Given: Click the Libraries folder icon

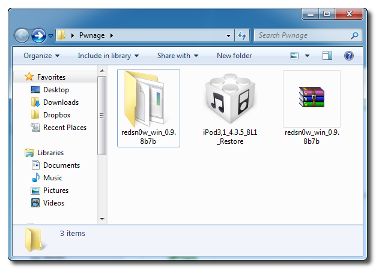Looking at the screenshot, I should click(29, 153).
